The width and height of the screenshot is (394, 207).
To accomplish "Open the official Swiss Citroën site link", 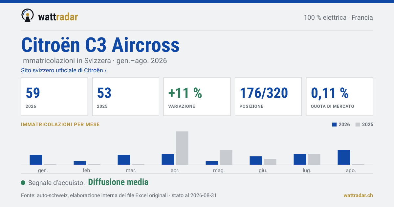I will point(63,70).
